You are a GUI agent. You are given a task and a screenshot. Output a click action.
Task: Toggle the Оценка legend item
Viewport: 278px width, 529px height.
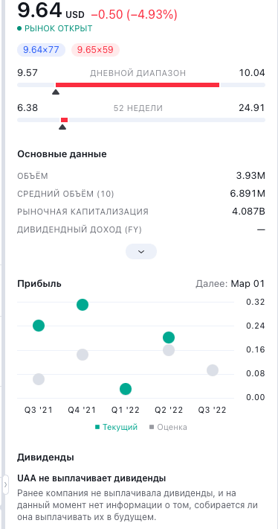168,427
